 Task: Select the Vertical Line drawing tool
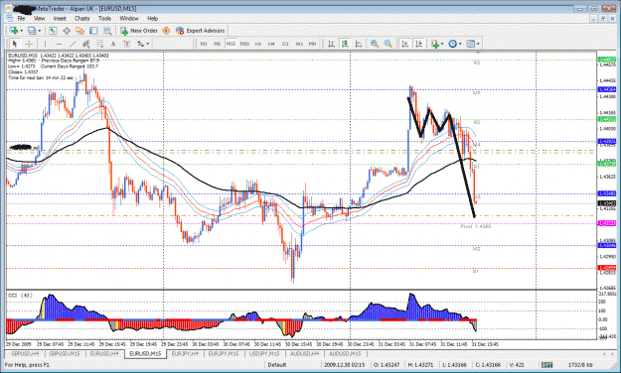45,44
